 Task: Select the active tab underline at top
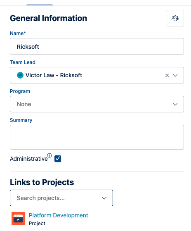[x=40, y=5]
